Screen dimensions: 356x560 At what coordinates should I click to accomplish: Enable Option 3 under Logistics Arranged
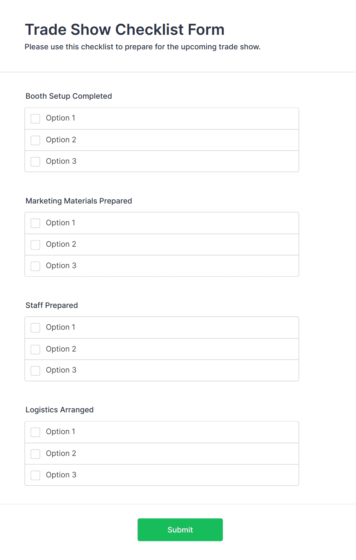tap(36, 475)
